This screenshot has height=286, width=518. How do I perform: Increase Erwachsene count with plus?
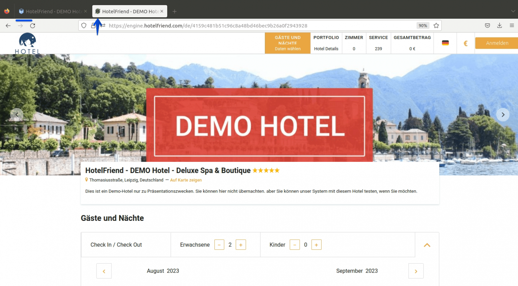tap(241, 245)
